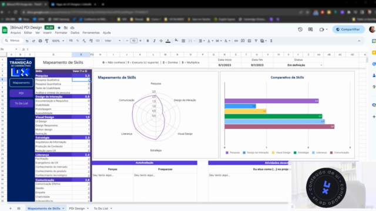Screen dimensions: 376x211
Task: Select the paint format roller icon
Action: (47, 41)
